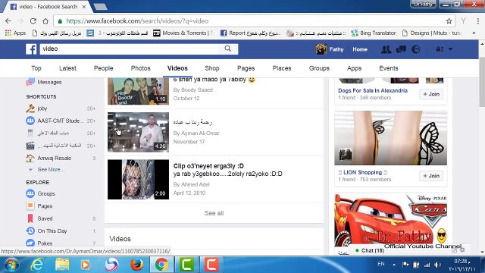Open notifications globe icon
Viewport: 485px width, 273px height.
click(x=416, y=49)
